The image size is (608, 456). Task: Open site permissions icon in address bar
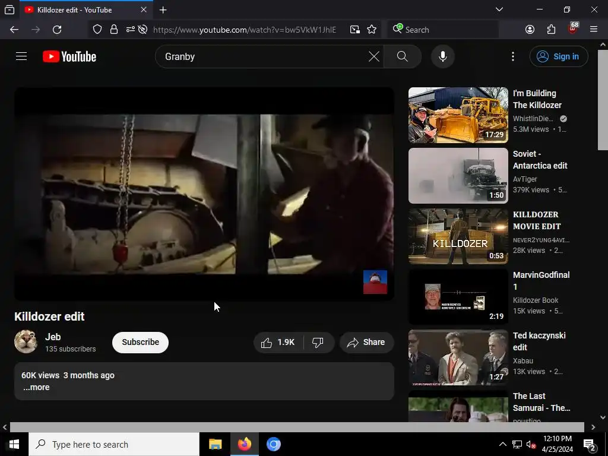pyautogui.click(x=130, y=30)
